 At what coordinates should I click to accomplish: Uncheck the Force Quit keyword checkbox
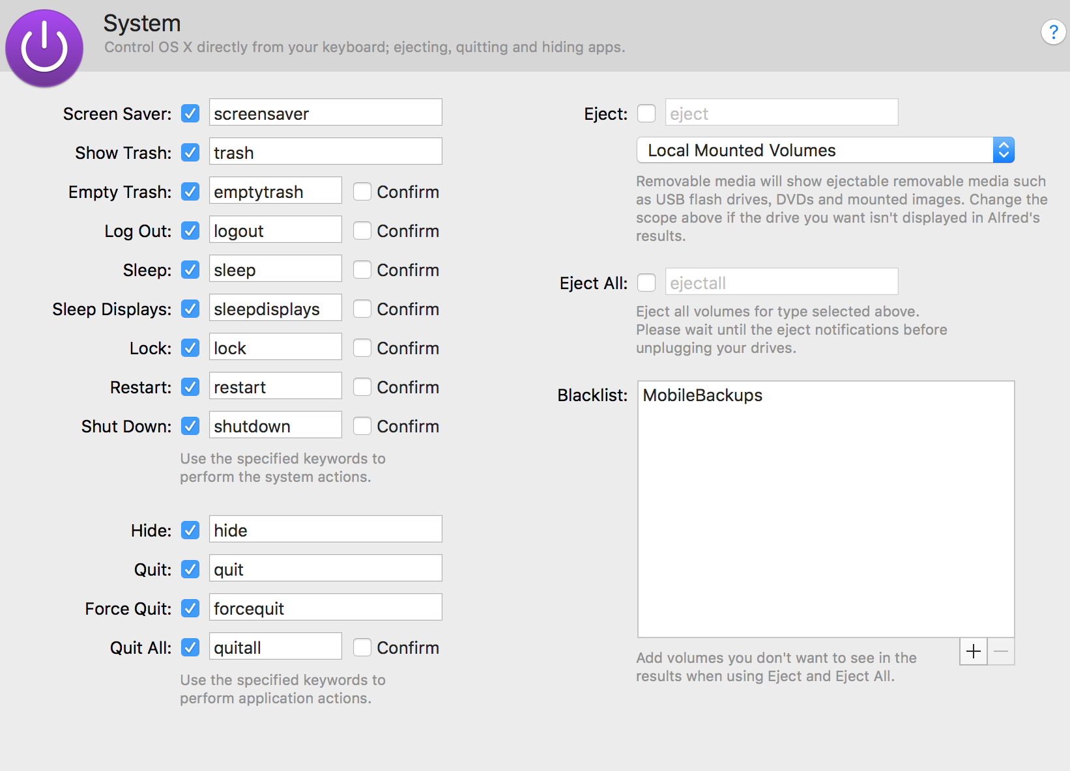(x=190, y=608)
